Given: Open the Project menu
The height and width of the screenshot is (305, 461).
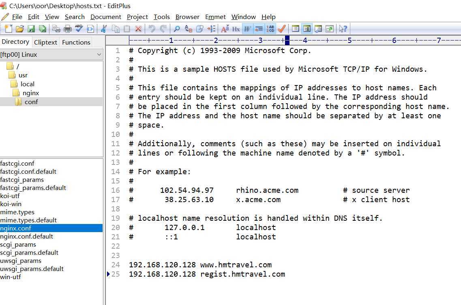Looking at the screenshot, I should click(137, 17).
